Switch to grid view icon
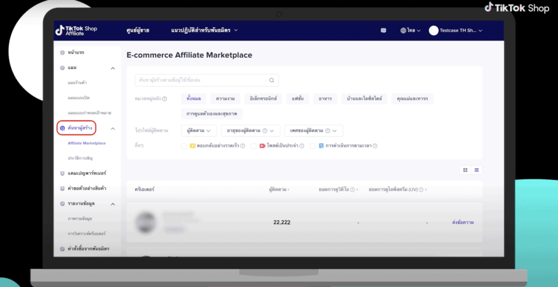Viewport: 558px width, 287px height. [x=465, y=170]
